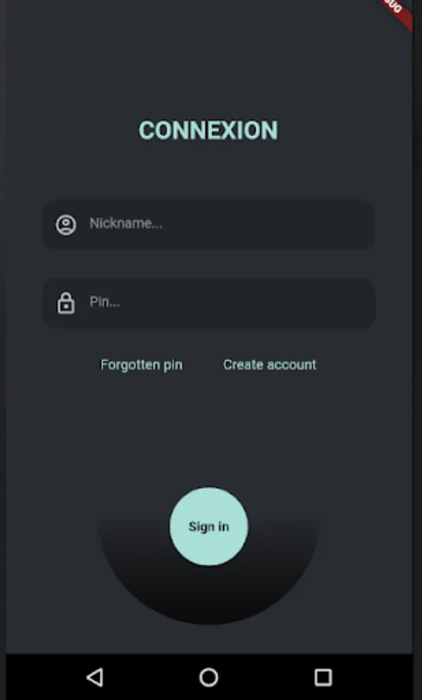Recover a lost pin via Forgotten pin
Image resolution: width=422 pixels, height=700 pixels.
point(141,365)
